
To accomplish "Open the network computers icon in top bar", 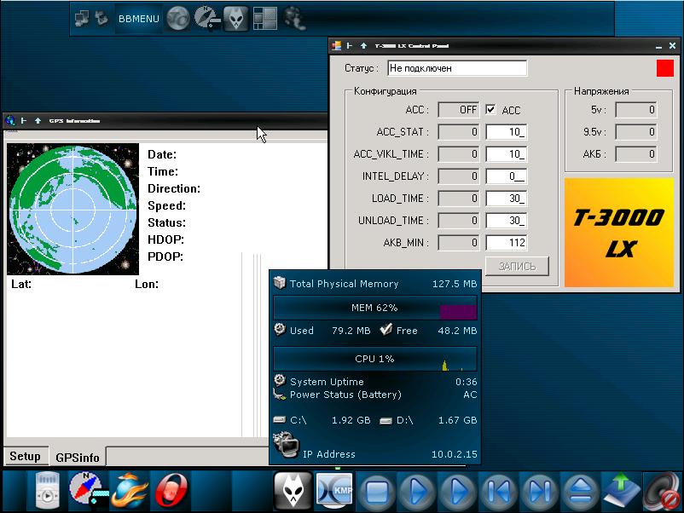I will point(82,18).
